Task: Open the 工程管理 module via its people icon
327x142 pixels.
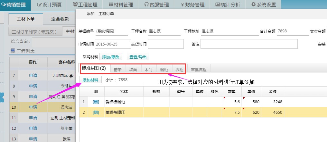Action: coord(75,5)
